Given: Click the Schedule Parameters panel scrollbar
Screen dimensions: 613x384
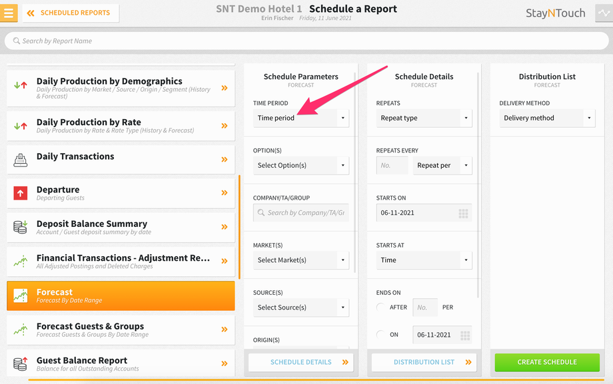Looking at the screenshot, I should coord(355,172).
